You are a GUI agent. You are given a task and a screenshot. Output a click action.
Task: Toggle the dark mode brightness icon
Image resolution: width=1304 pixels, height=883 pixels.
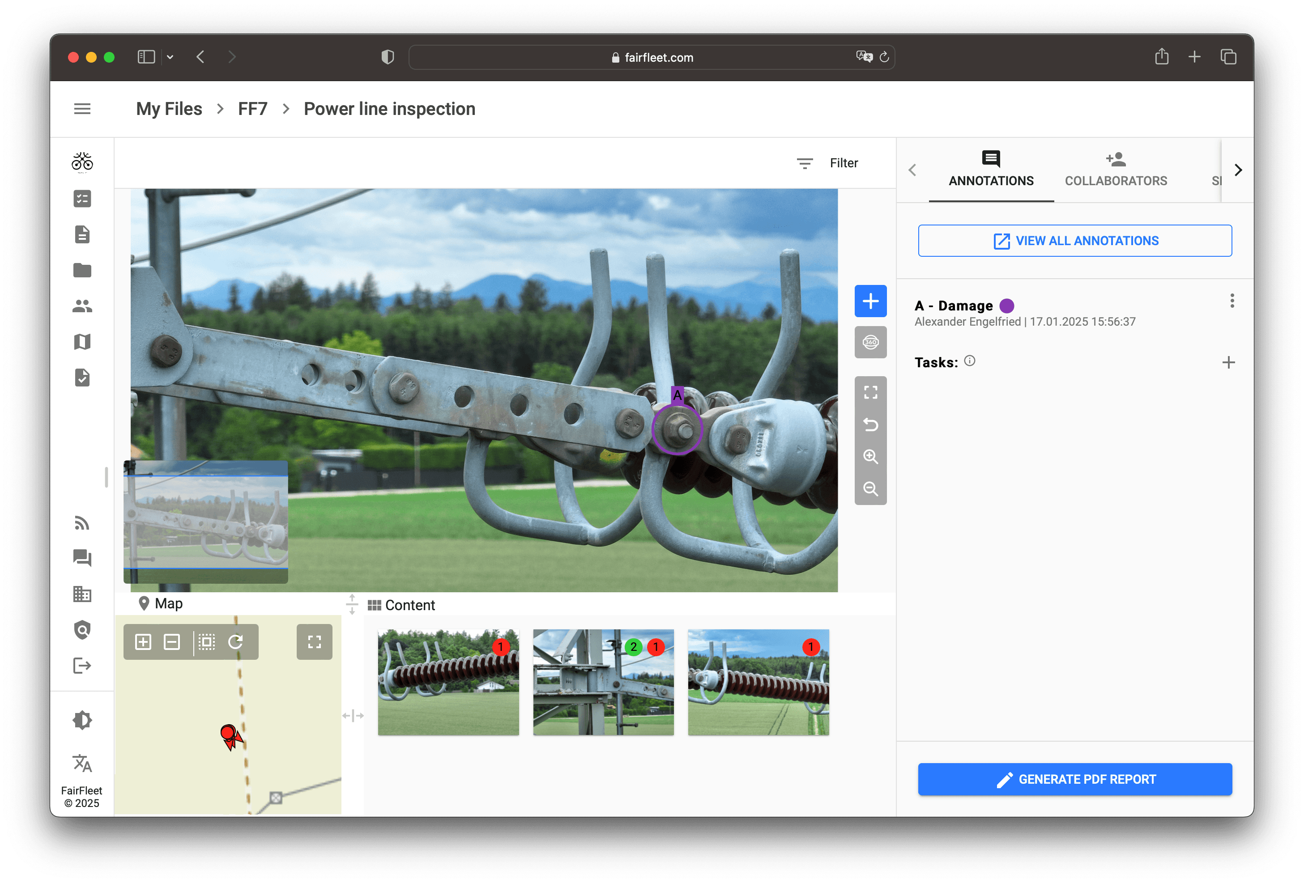pos(82,720)
